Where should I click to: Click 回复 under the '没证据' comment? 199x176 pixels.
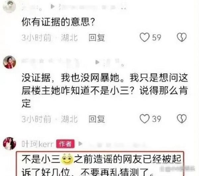pos(97,119)
